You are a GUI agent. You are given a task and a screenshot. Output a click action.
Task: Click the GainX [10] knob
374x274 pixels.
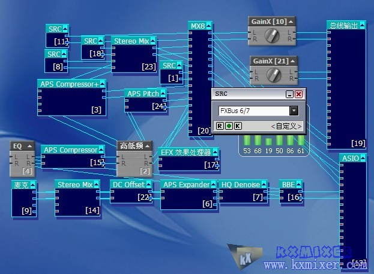click(272, 37)
